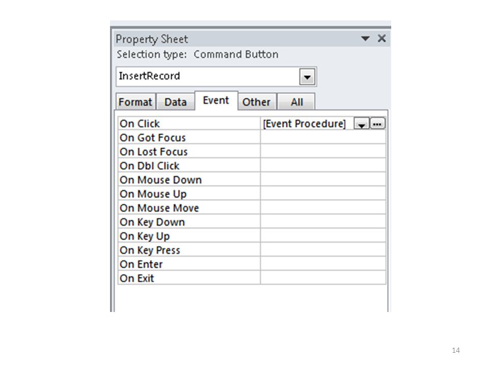Open the Other tab
This screenshot has height=367, width=489.
point(256,102)
